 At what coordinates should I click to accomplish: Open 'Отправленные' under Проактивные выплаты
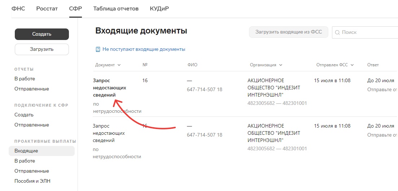[x=32, y=171]
